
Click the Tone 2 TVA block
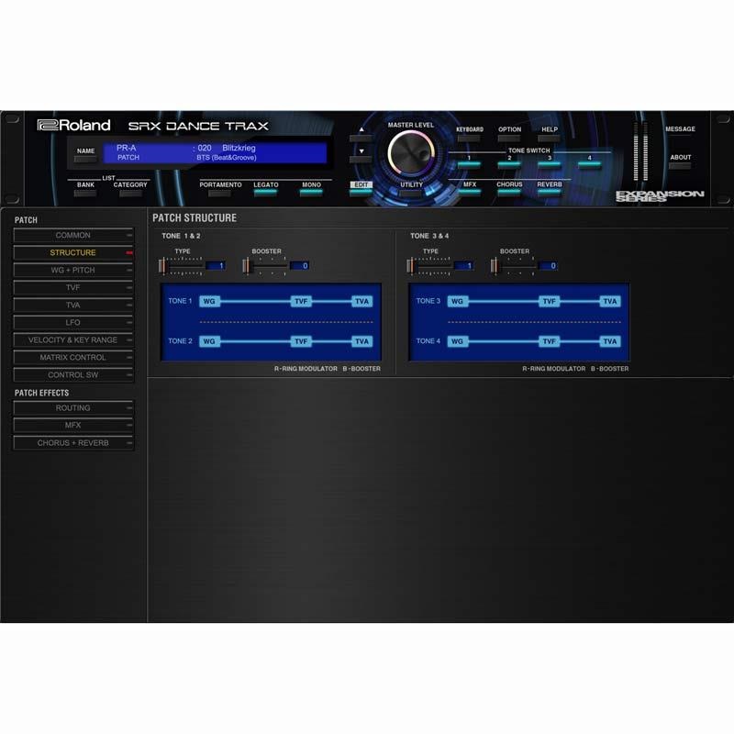(361, 341)
